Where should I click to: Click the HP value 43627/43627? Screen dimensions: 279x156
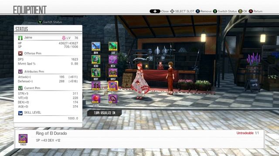pyautogui.click(x=68, y=43)
